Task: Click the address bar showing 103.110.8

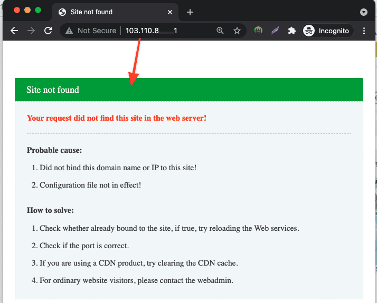Action: [158, 31]
